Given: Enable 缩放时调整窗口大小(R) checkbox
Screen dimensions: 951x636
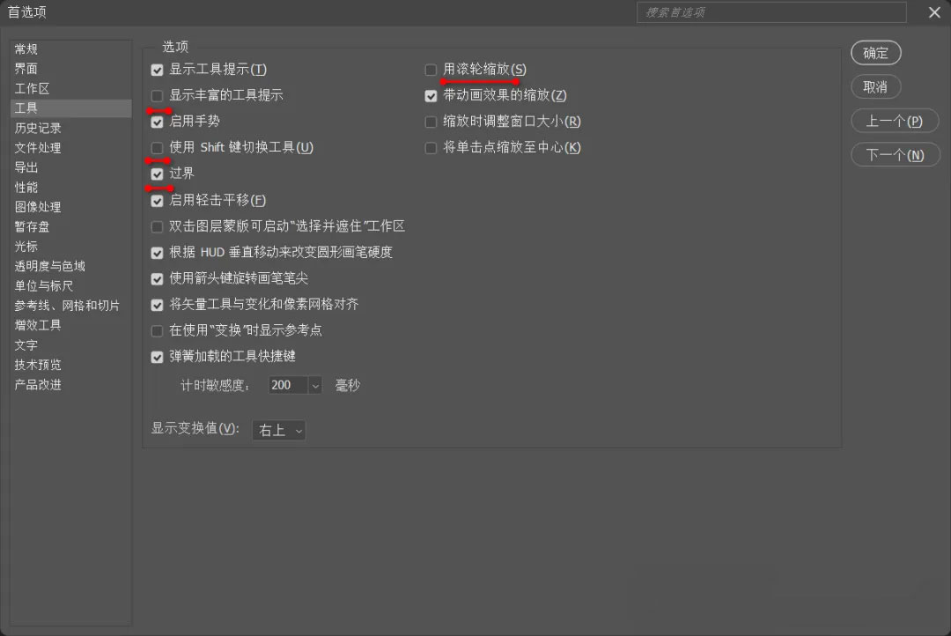Looking at the screenshot, I should 431,122.
